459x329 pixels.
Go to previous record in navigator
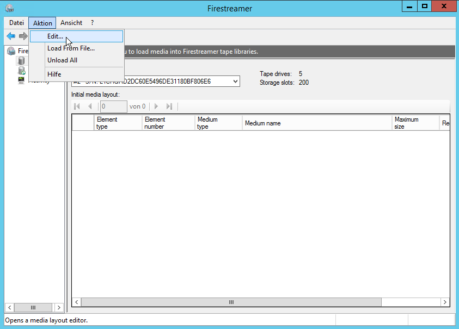pyautogui.click(x=90, y=106)
